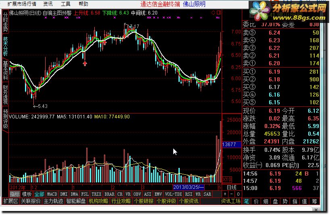Switch indicator to OBV

pyautogui.click(x=137, y=194)
